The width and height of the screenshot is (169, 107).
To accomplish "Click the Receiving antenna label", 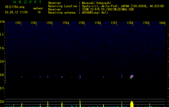I will [x=62, y=13].
